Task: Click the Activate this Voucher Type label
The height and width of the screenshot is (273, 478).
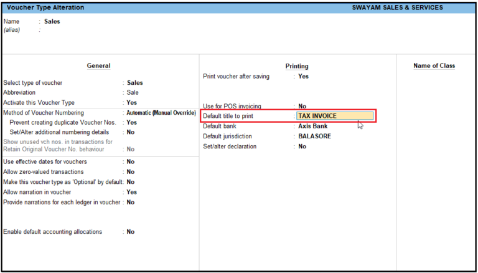Action: pyautogui.click(x=39, y=103)
